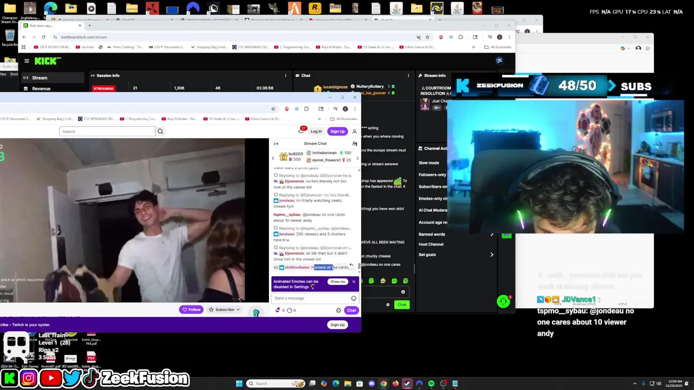Open Twitch chat community users icon

click(x=355, y=144)
